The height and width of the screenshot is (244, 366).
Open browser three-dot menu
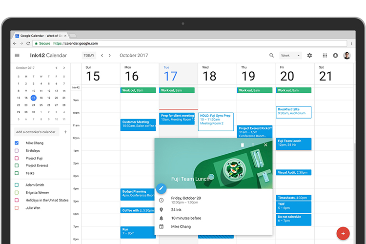coord(351,43)
